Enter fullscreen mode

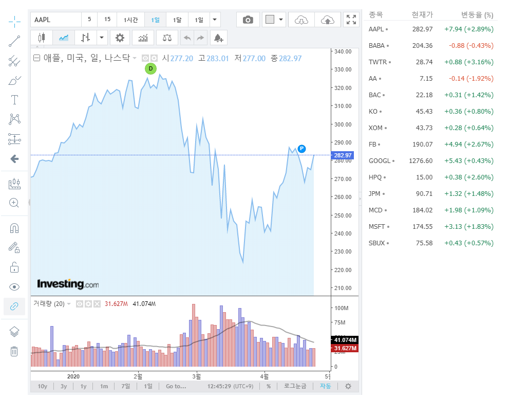(351, 20)
